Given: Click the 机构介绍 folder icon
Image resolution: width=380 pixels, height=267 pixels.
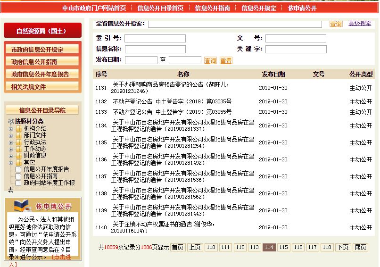Looking at the screenshot, I should 18,129.
